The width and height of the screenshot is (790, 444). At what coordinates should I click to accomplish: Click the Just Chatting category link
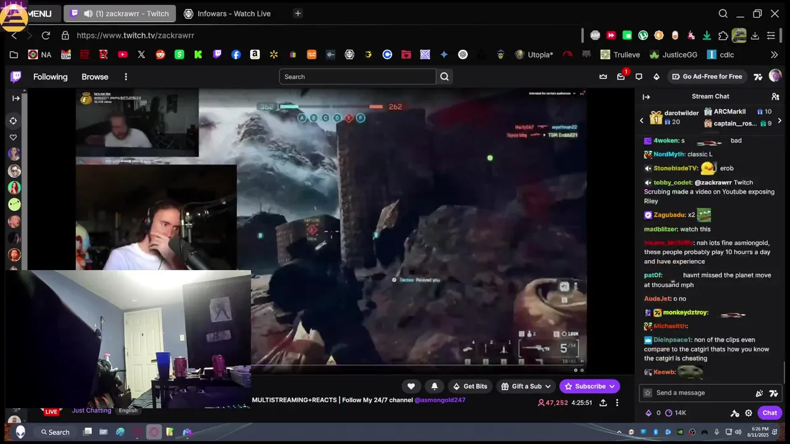pyautogui.click(x=91, y=410)
